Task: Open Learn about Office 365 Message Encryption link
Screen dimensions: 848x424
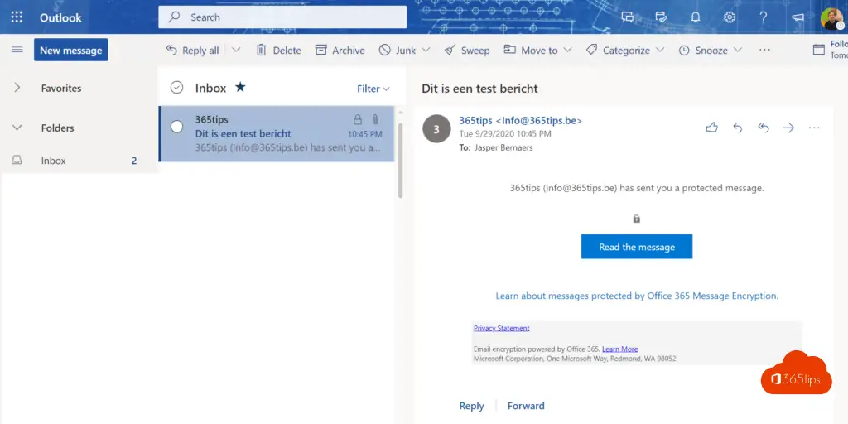Action: (637, 296)
